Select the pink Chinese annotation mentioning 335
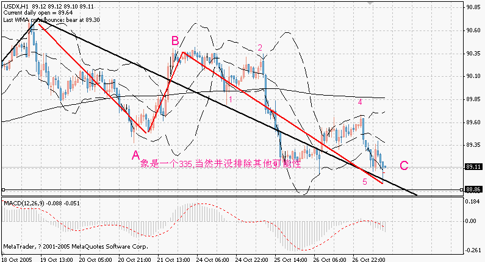This screenshot has width=485, height=262. click(x=221, y=163)
